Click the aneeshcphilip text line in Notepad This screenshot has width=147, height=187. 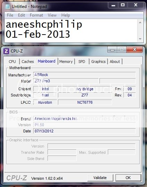(44, 25)
